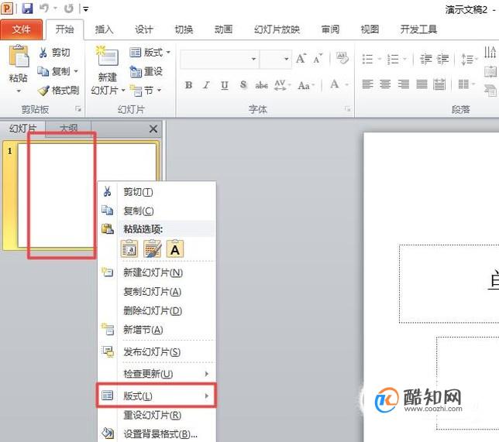Open the 文件 tab

(x=22, y=29)
